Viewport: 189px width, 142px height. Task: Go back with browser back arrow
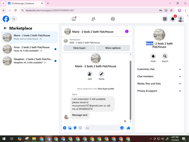[x=4, y=10]
